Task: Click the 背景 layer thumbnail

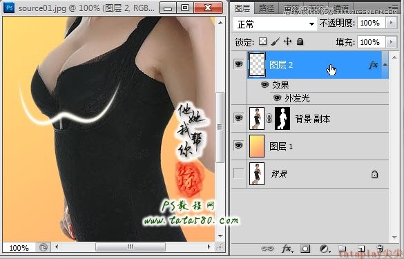Action: (257, 173)
